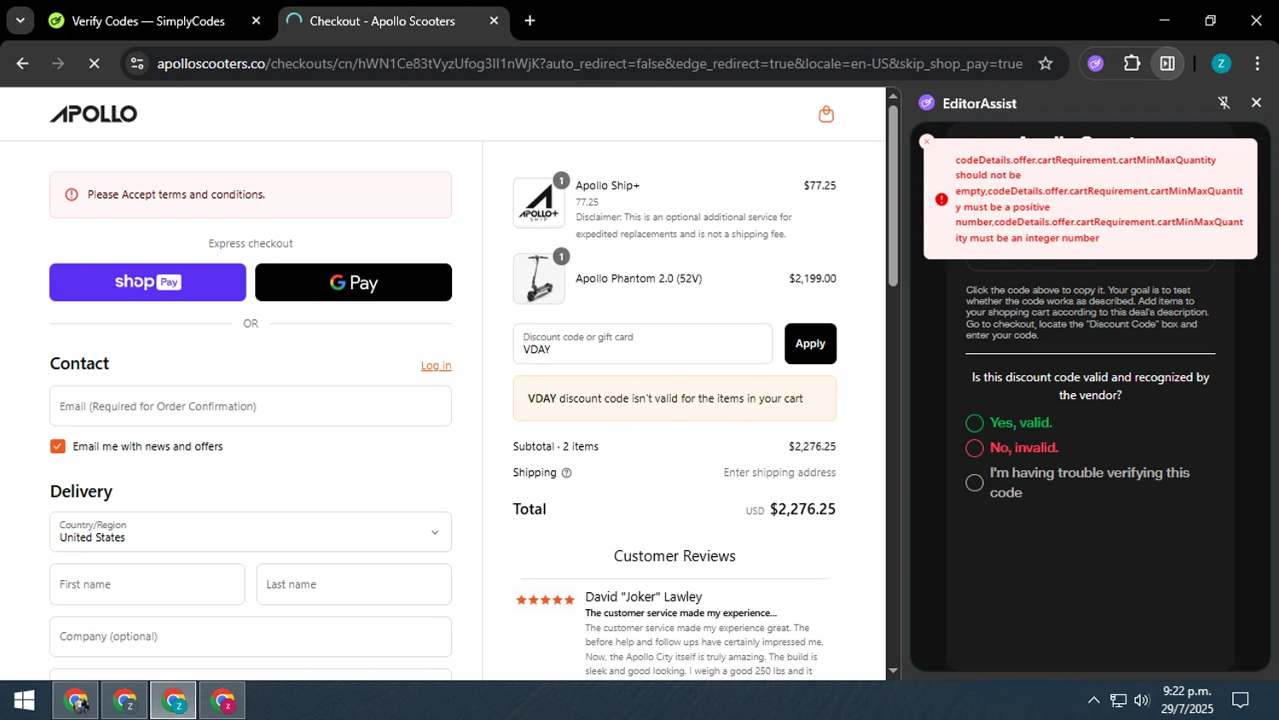Click the Company (optional) field

pyautogui.click(x=251, y=636)
